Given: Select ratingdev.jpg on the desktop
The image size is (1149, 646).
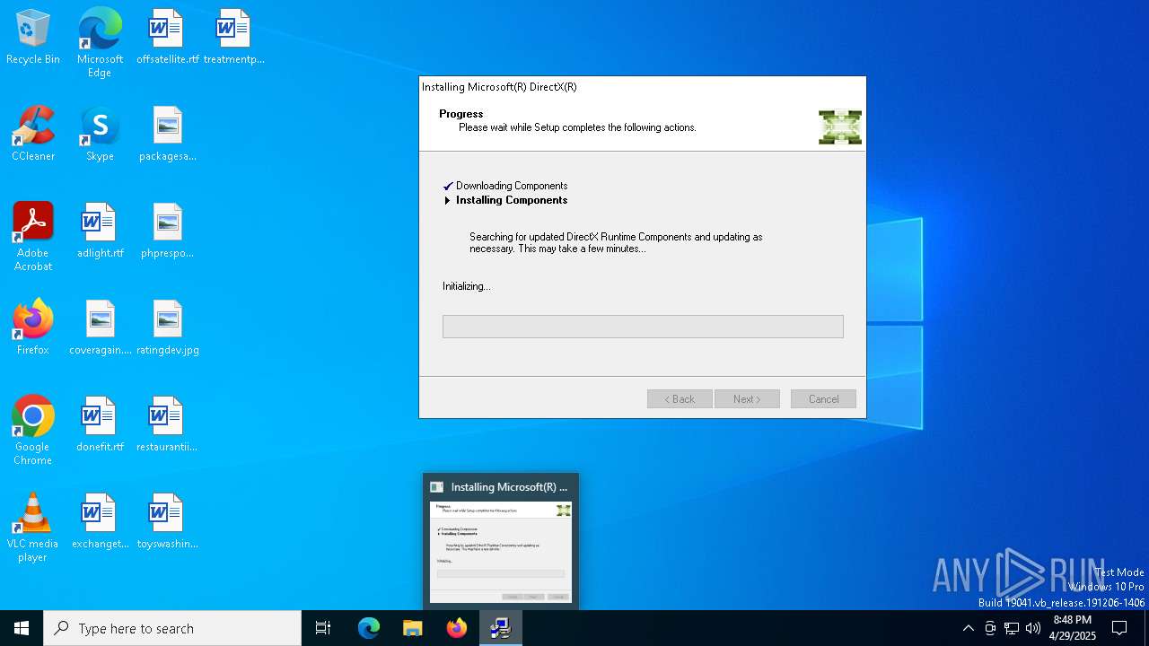Looking at the screenshot, I should (167, 327).
